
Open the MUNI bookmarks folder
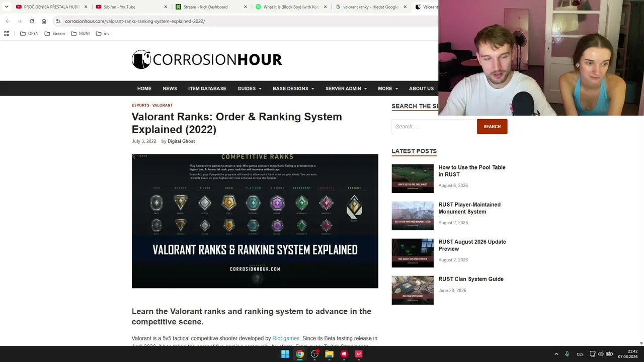(80, 34)
